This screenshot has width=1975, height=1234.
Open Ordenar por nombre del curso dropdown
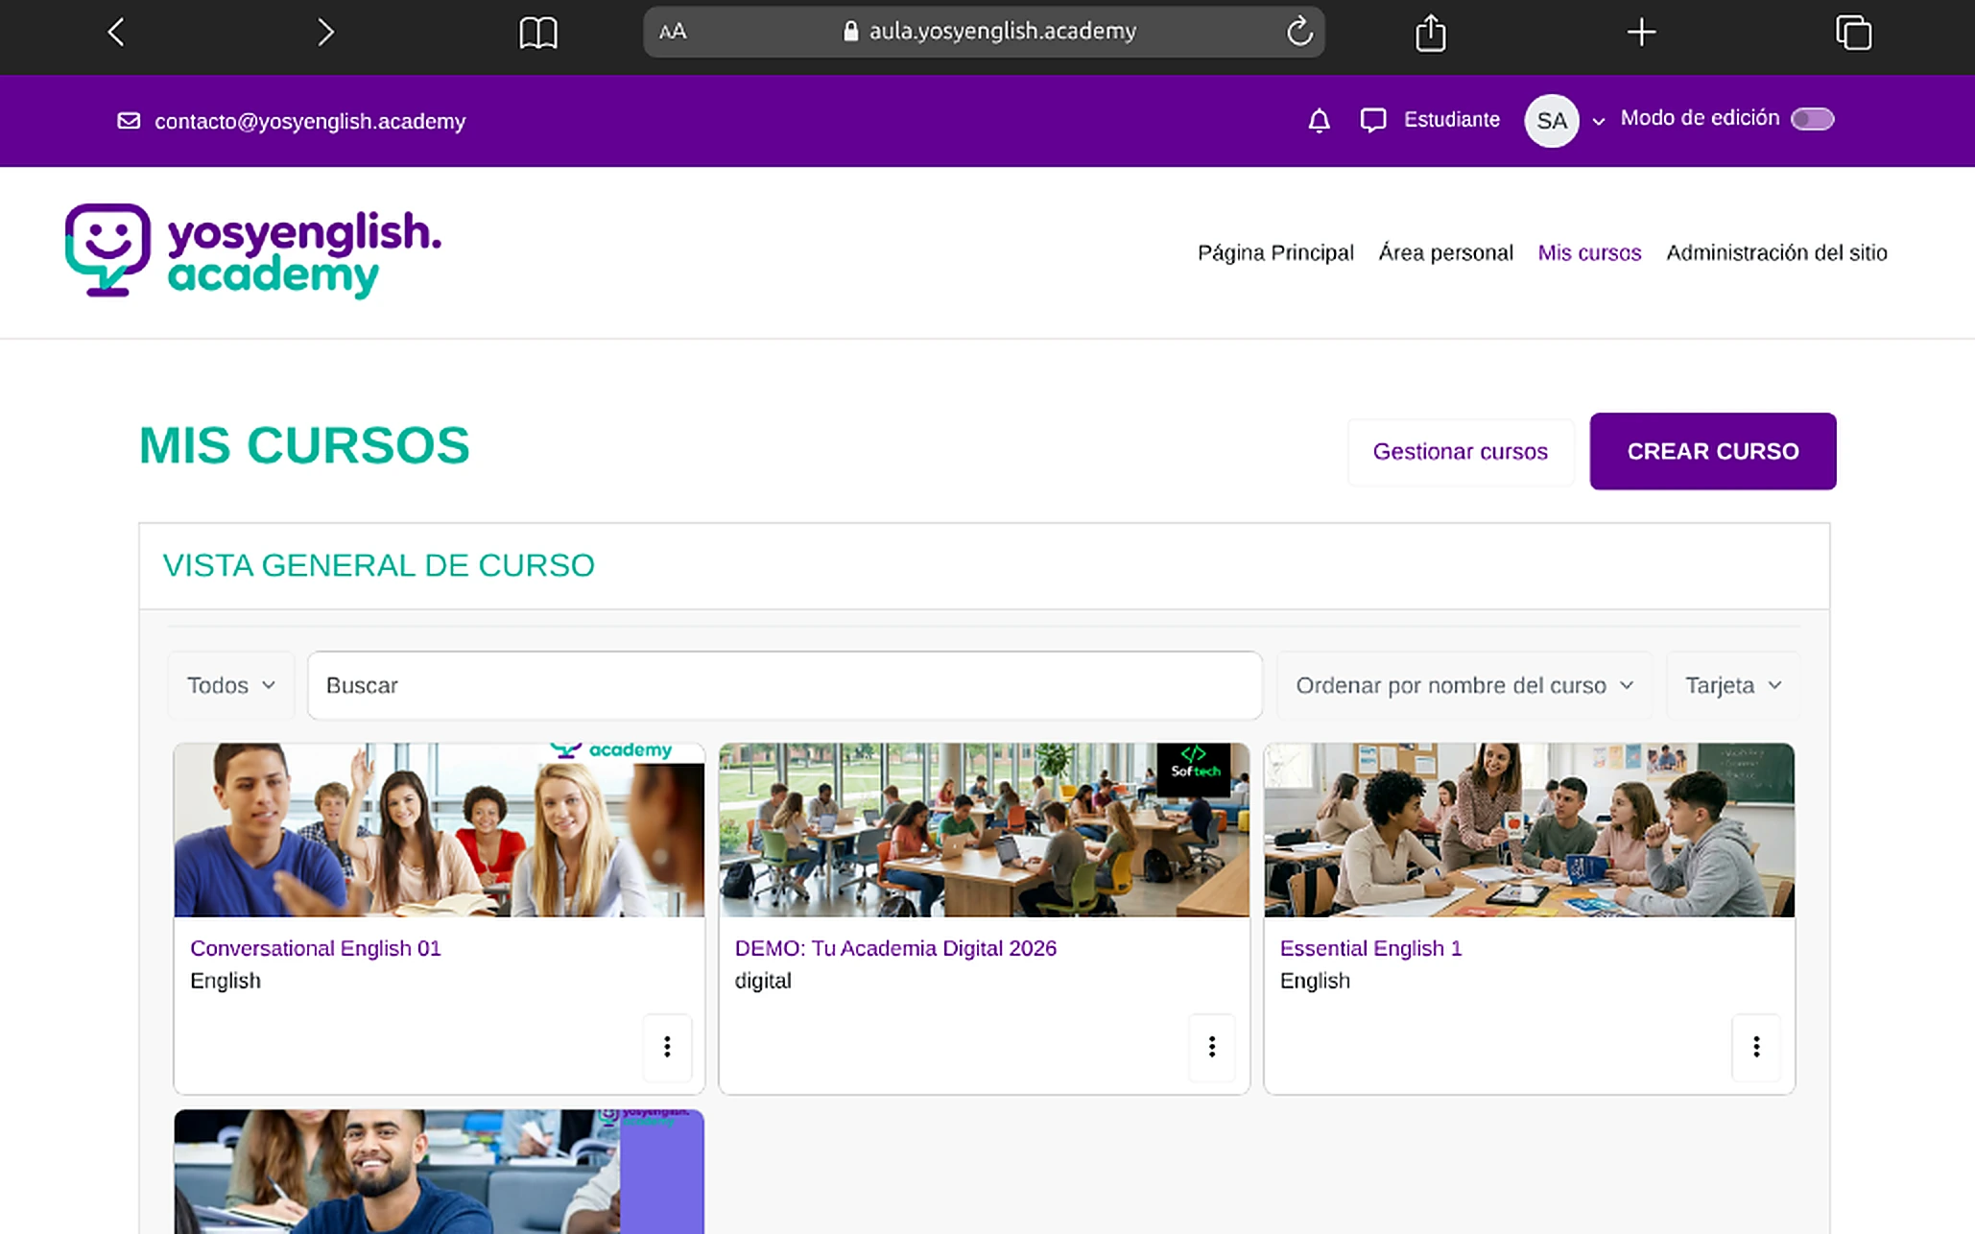(1463, 685)
